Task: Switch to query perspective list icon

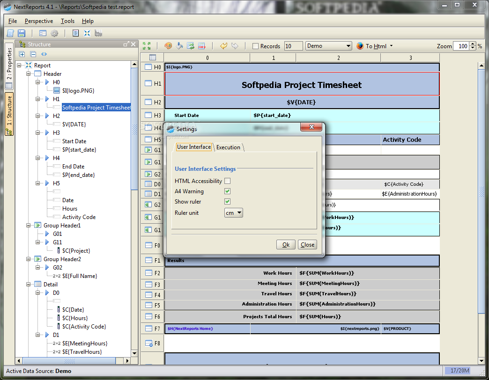Action: pyautogui.click(x=75, y=33)
